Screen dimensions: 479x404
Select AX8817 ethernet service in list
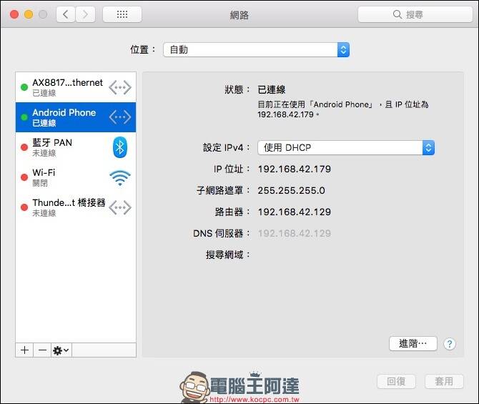coord(76,87)
